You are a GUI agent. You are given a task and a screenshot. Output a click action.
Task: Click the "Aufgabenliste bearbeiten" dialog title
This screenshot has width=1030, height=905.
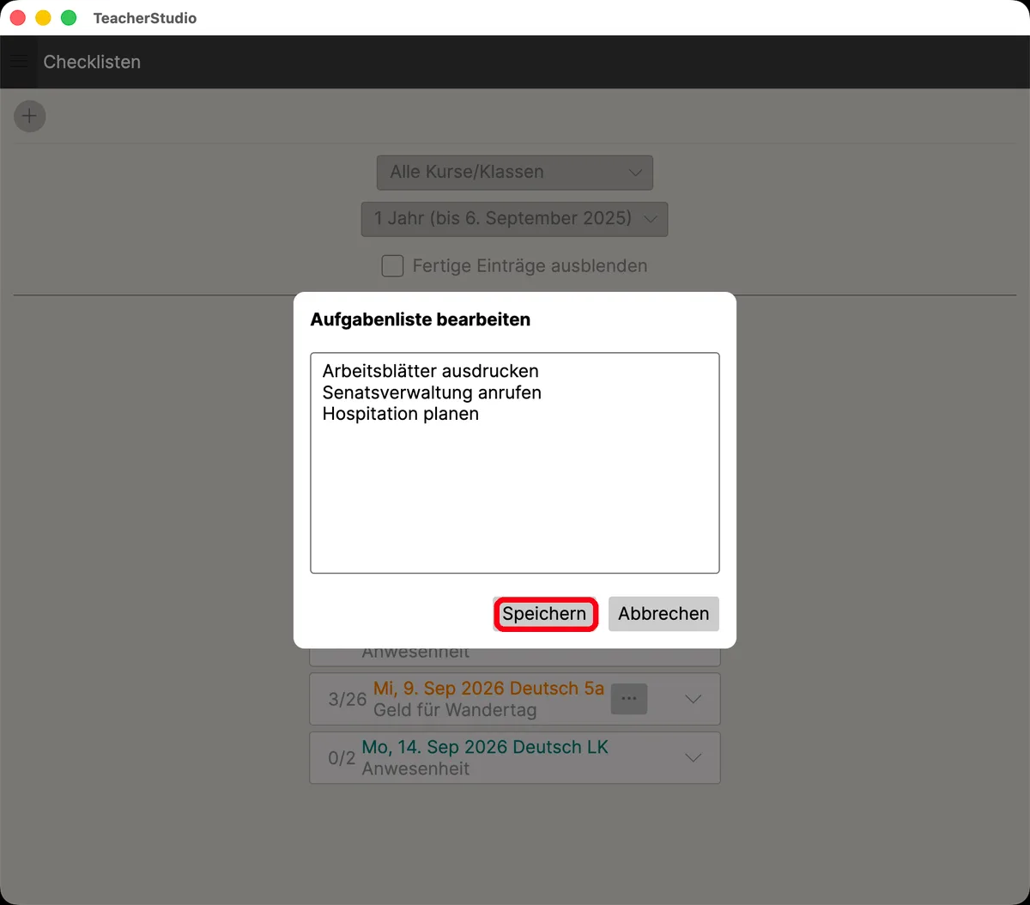coord(421,319)
